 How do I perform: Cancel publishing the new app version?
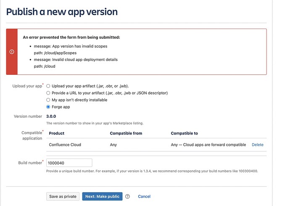[144, 196]
